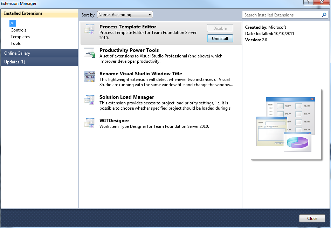Select the Productivity Power Tools entry title

[x=129, y=50]
